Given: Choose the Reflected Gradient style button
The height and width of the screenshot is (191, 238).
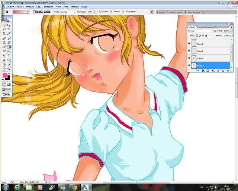Looking at the screenshot, I should (45, 12).
